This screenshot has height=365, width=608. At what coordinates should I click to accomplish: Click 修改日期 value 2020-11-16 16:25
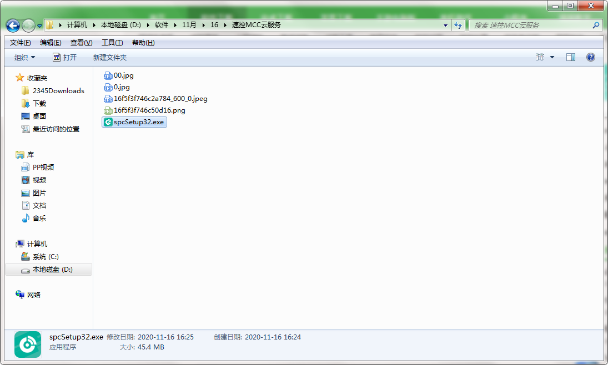coord(165,337)
